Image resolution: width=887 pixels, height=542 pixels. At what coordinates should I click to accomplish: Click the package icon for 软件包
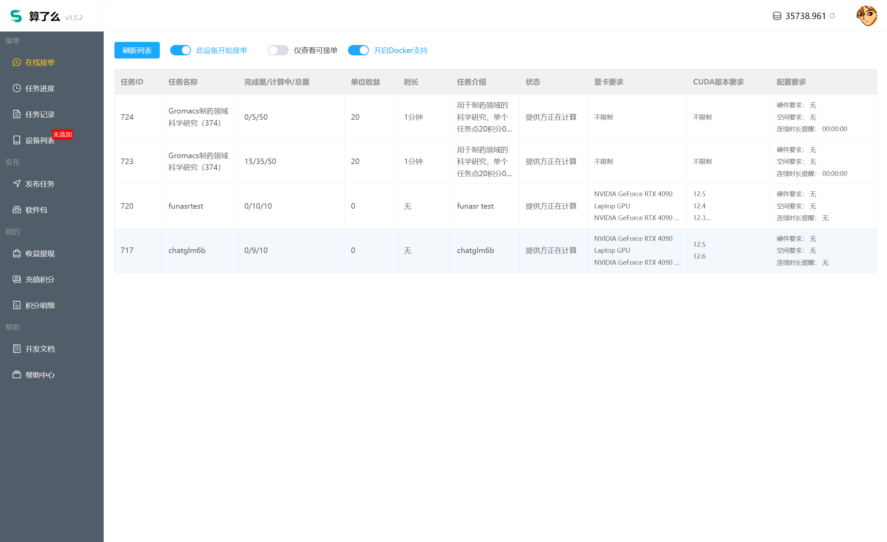[17, 209]
